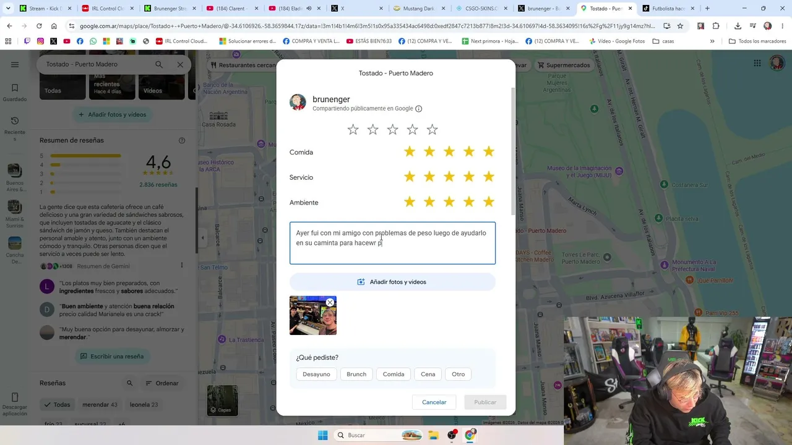Mute the (184) Eladio tab audio icon
This screenshot has width=792, height=445.
pos(309,9)
